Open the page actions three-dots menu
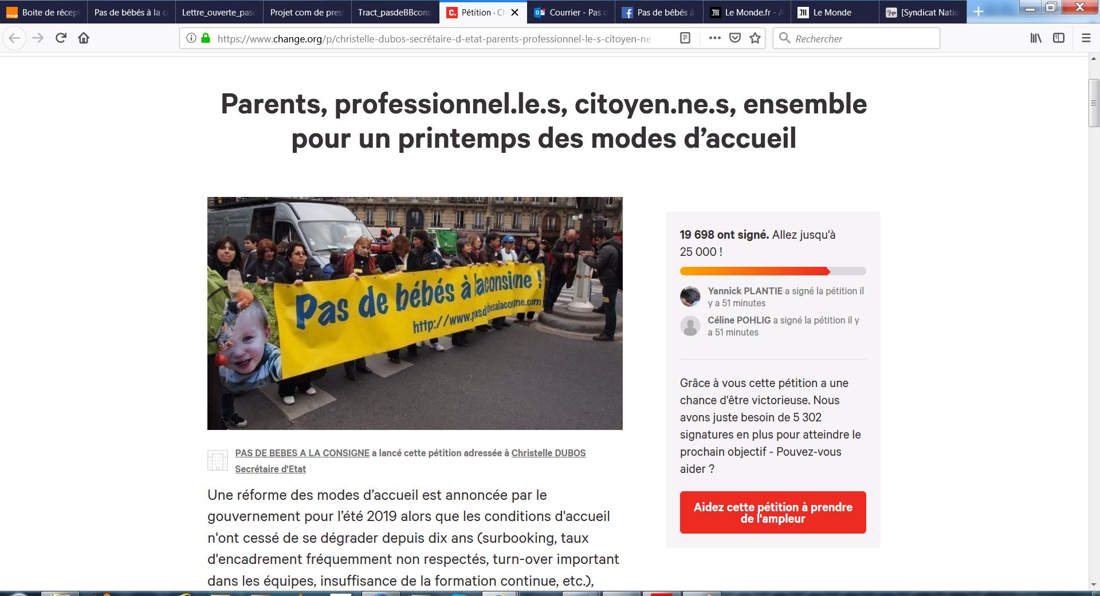Image resolution: width=1100 pixels, height=596 pixels. [714, 38]
